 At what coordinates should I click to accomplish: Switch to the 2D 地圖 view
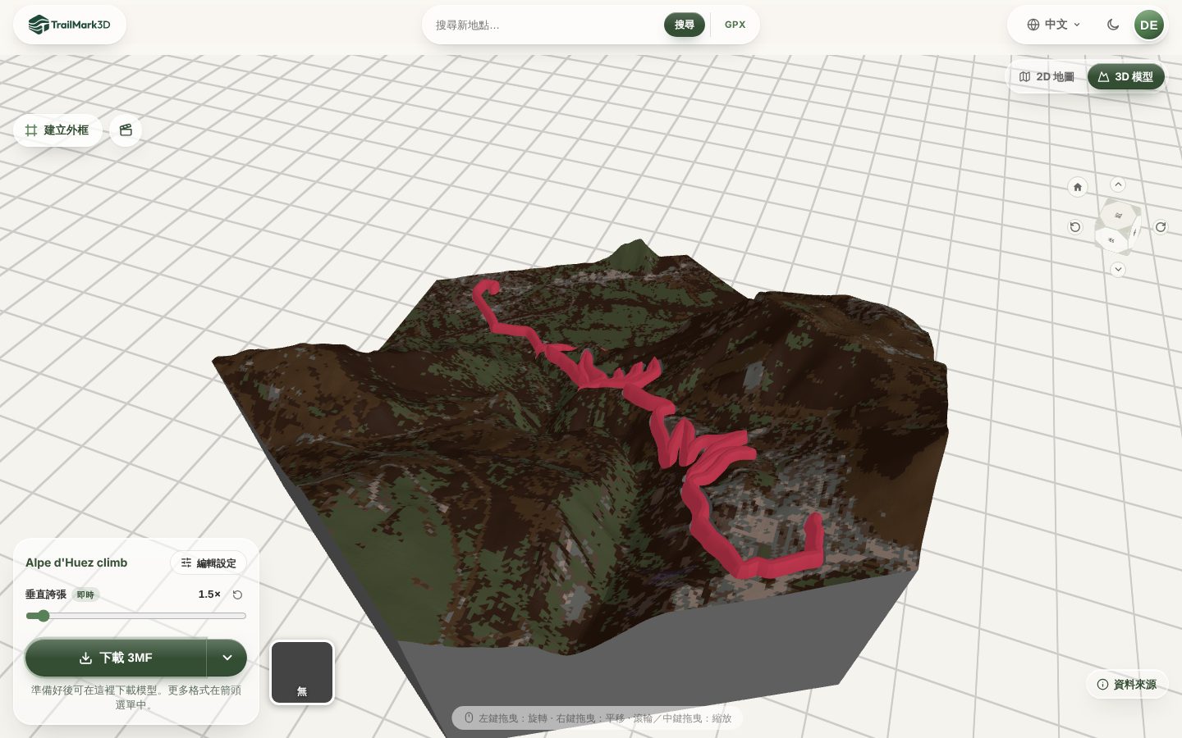tap(1047, 77)
